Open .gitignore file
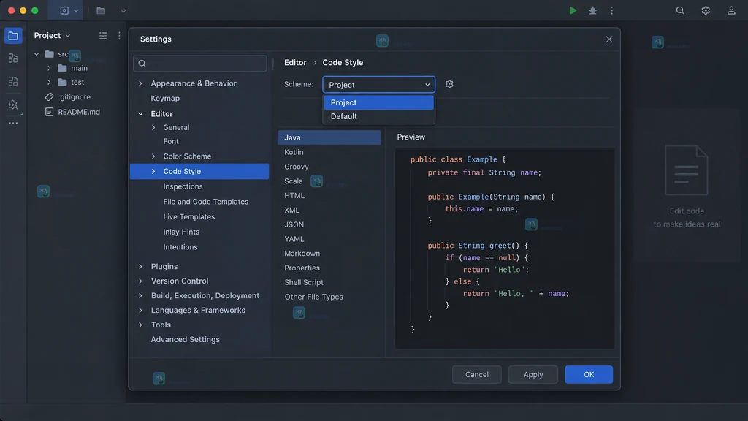 pyautogui.click(x=74, y=97)
